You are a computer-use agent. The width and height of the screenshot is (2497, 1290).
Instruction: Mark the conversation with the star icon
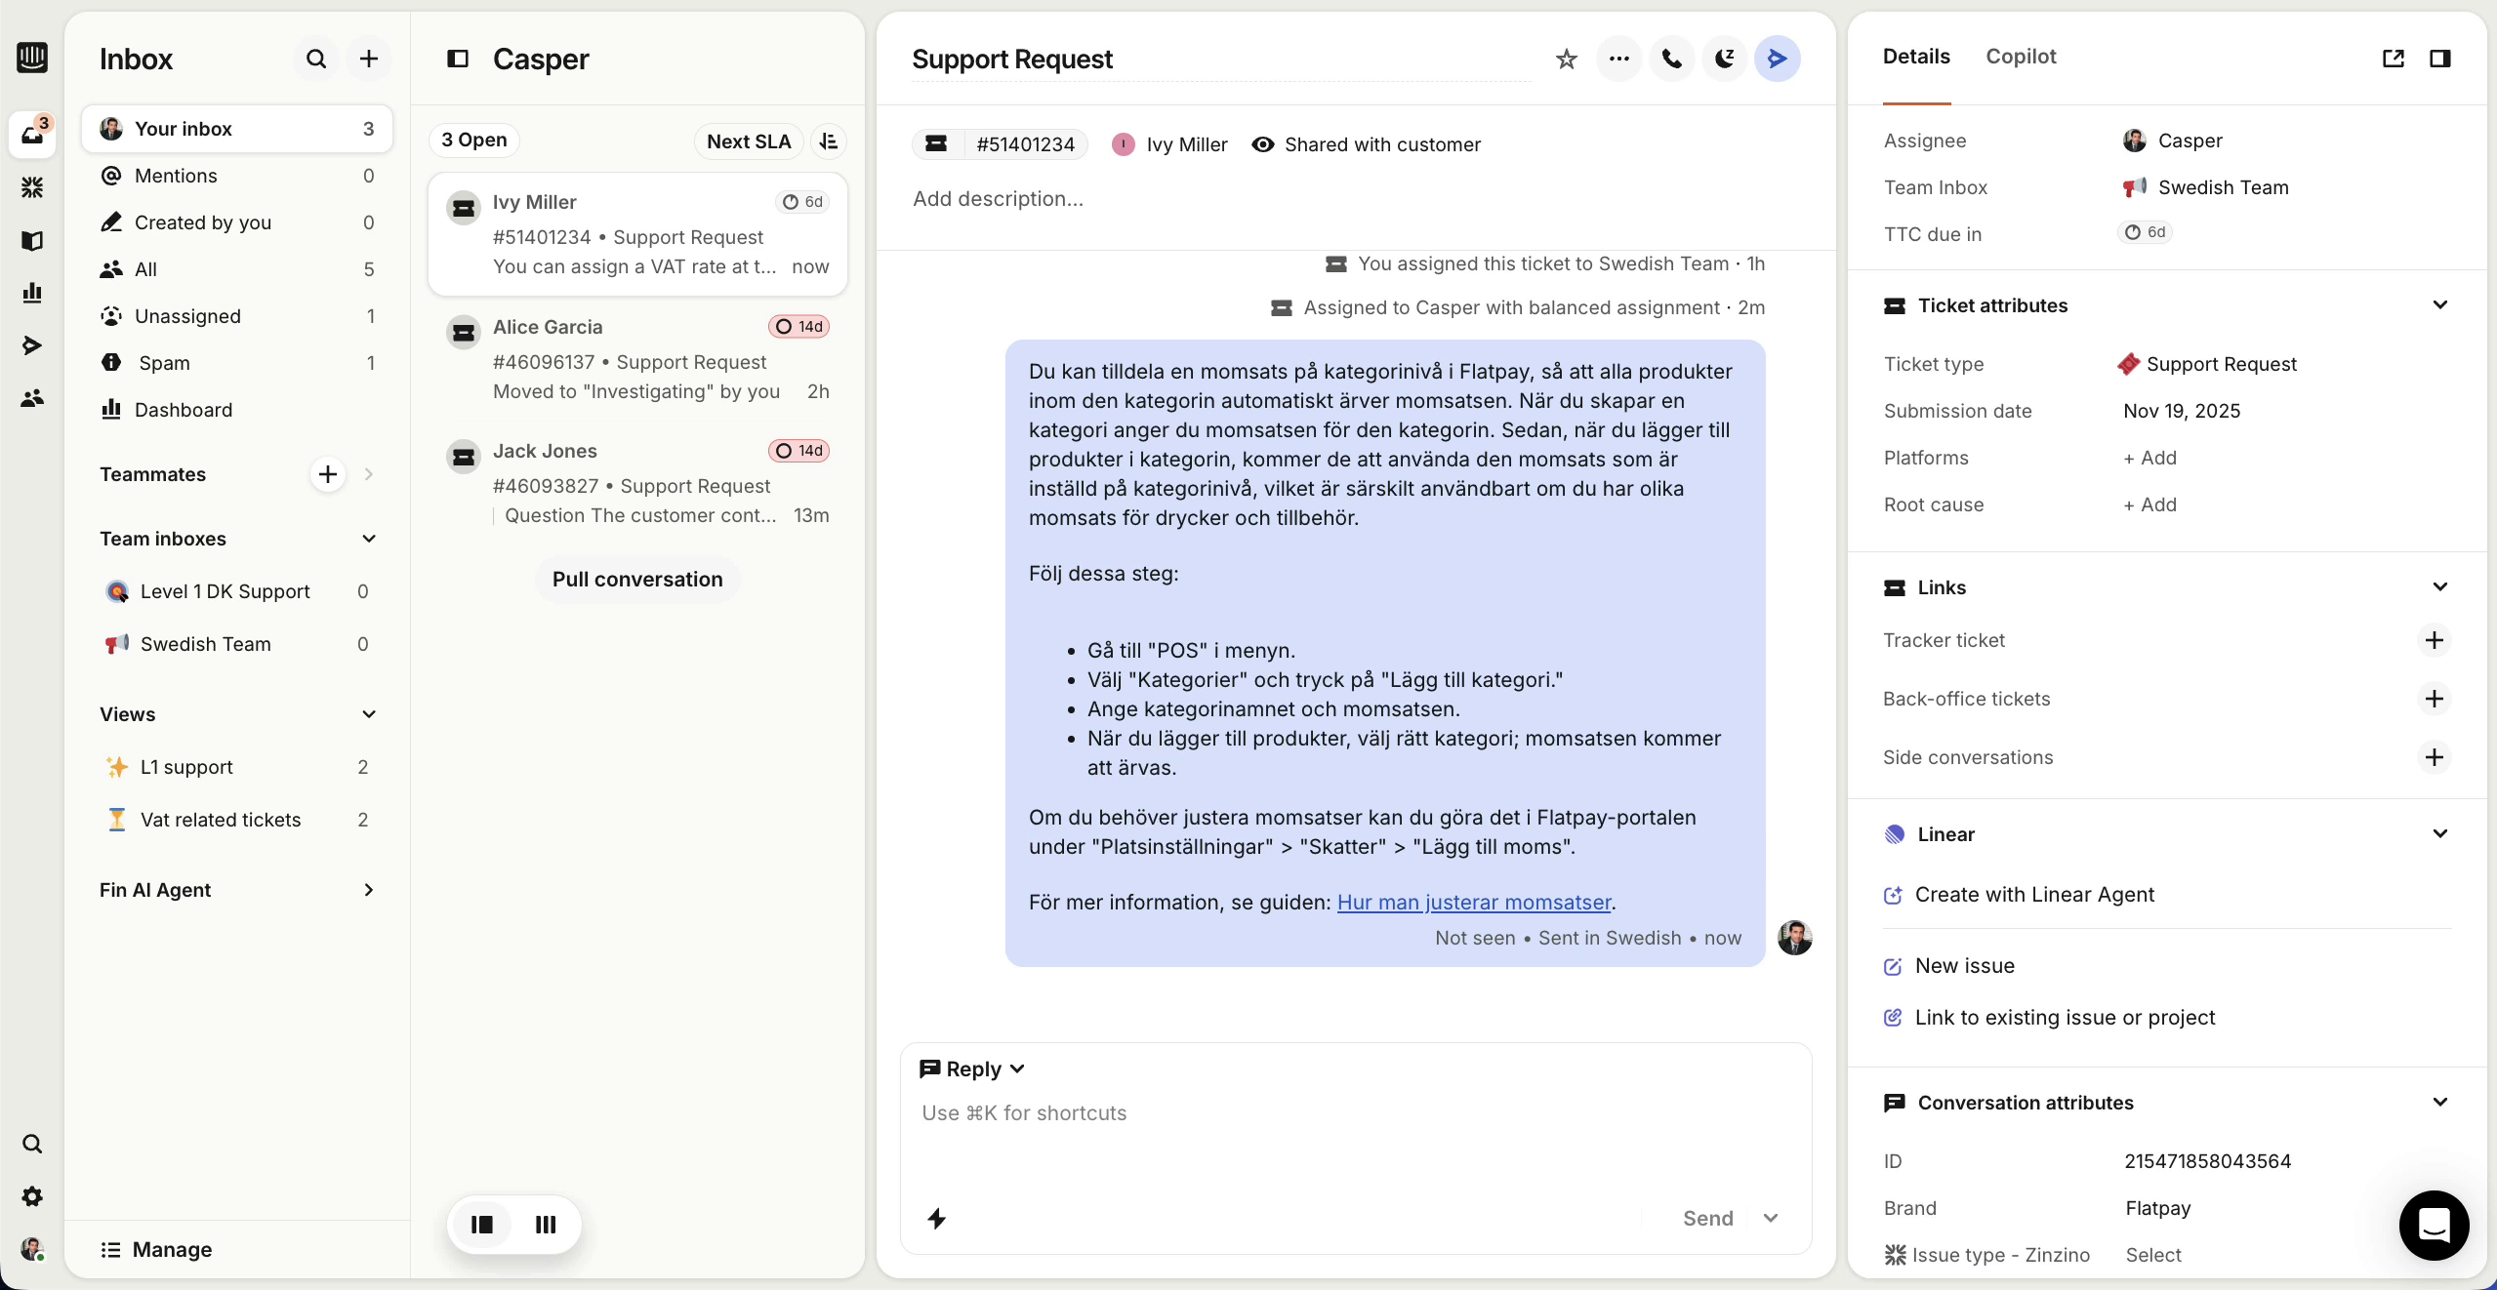click(1566, 59)
